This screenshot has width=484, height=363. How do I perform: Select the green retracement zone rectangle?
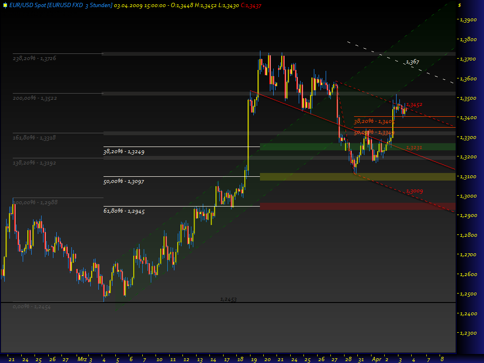[357, 147]
